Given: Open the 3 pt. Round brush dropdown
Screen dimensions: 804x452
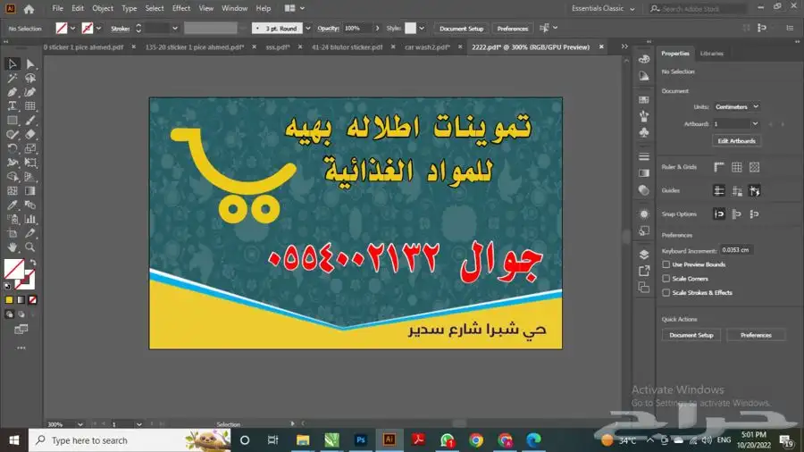Looking at the screenshot, I should tap(307, 29).
